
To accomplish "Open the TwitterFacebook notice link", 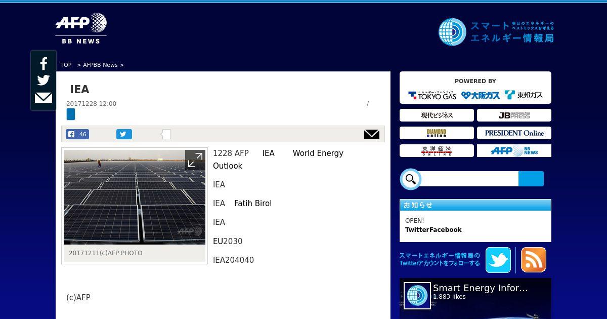I will point(433,230).
